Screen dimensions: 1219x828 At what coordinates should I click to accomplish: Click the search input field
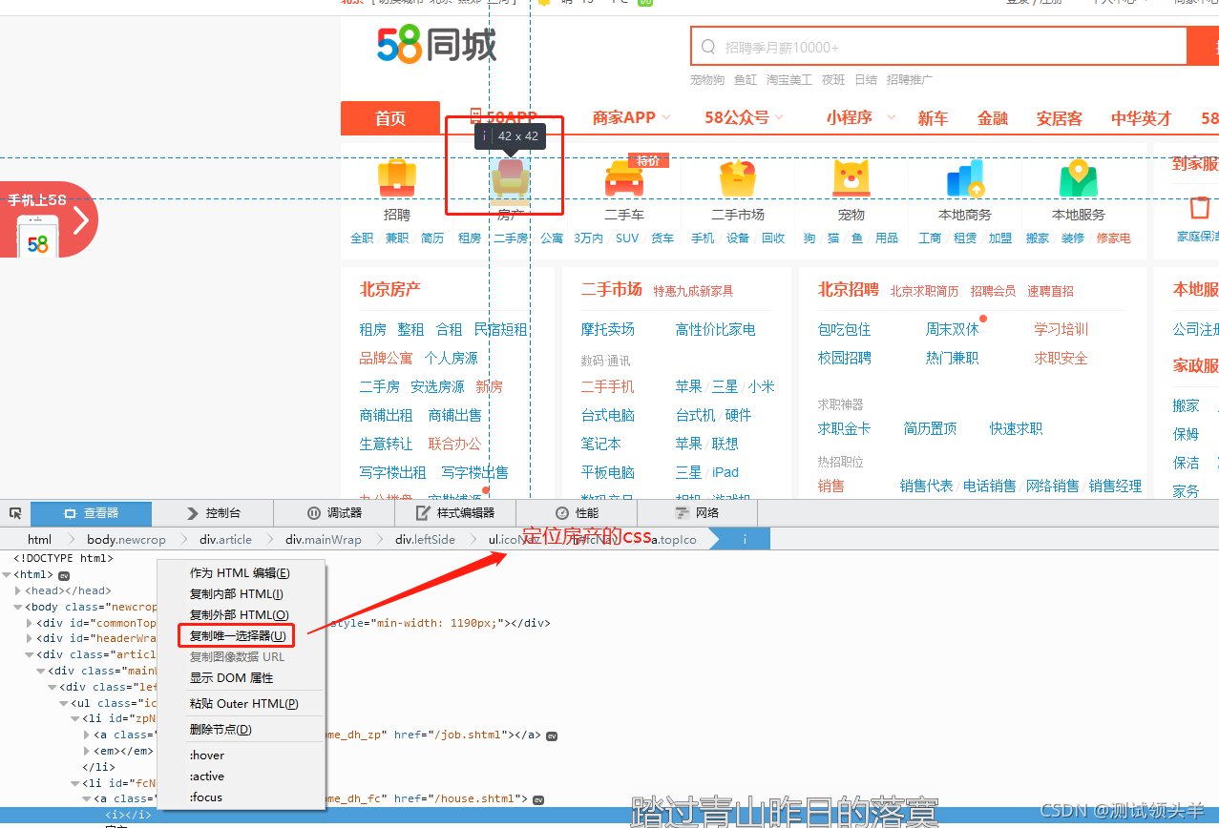[x=938, y=47]
